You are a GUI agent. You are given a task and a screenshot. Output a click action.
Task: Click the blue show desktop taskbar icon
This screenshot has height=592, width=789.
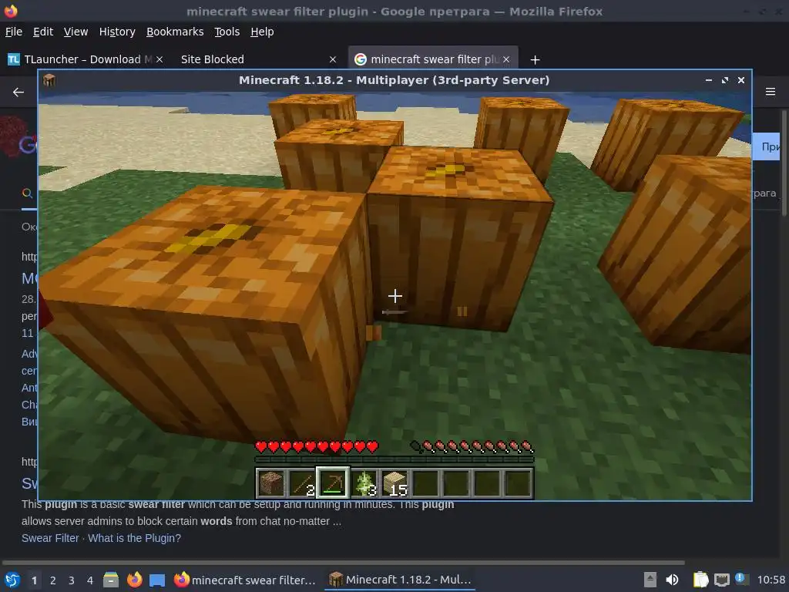coord(157,580)
